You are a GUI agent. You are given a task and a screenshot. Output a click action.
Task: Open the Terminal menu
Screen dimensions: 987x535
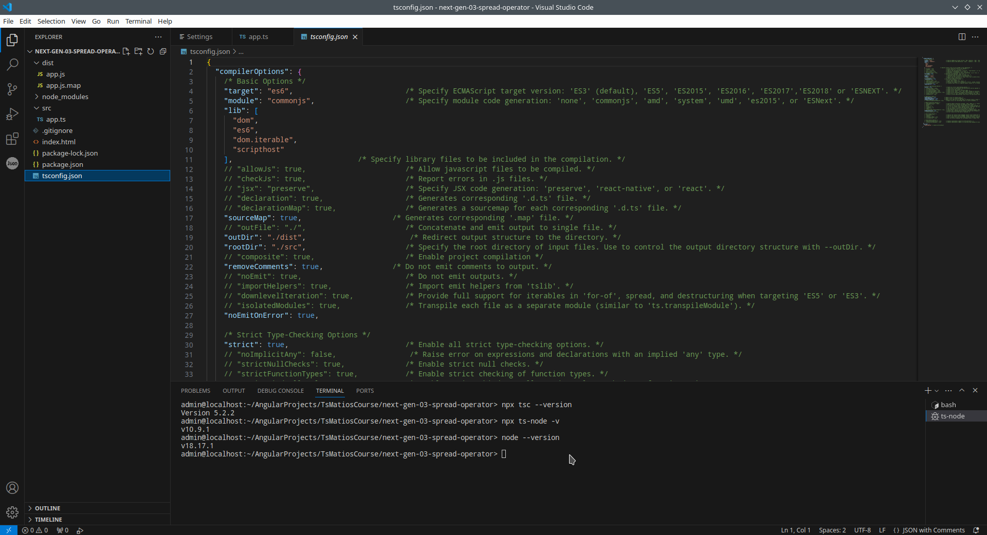pyautogui.click(x=139, y=21)
